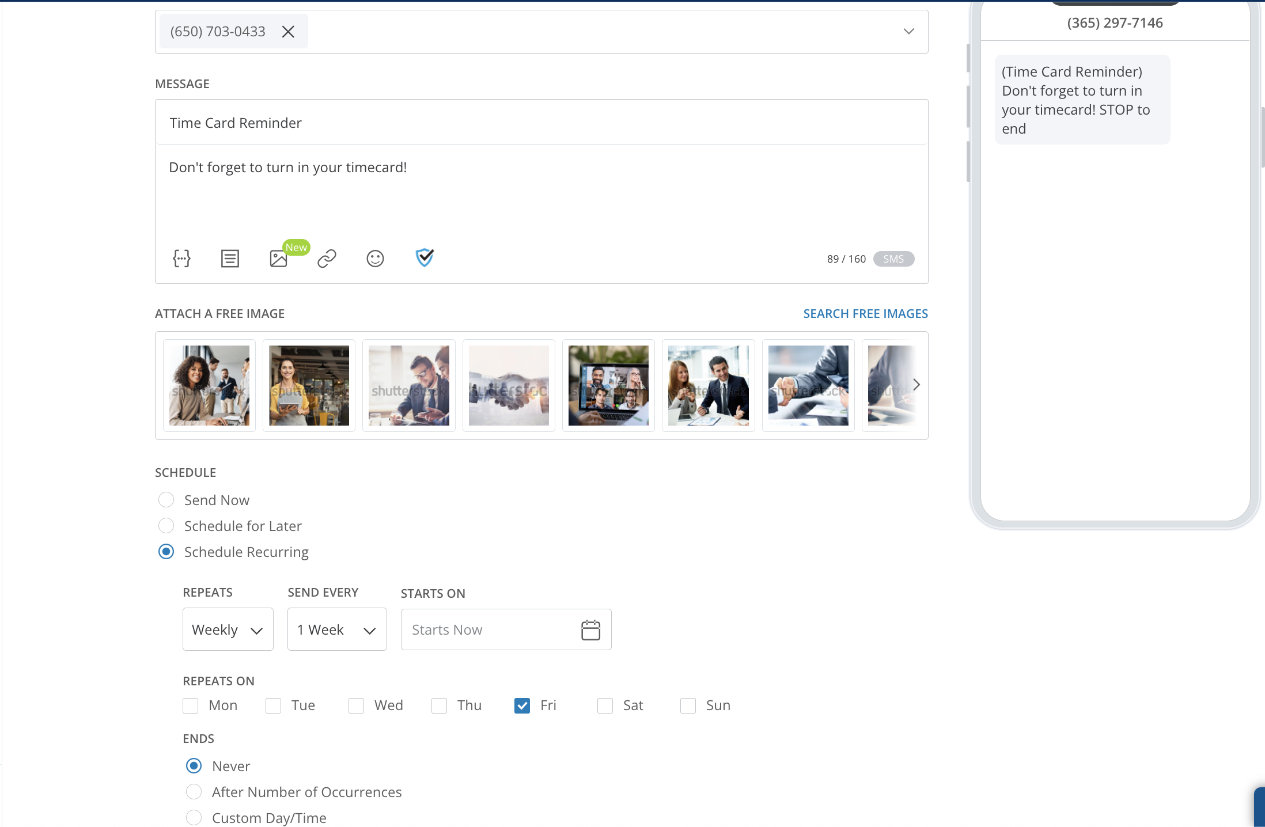This screenshot has height=827, width=1265.
Task: Insert a shortened link with the chain icon
Action: pos(327,258)
